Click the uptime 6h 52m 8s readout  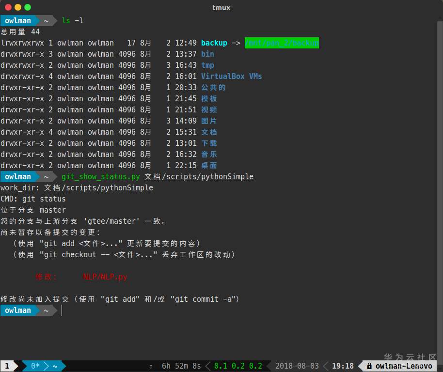[181, 366]
